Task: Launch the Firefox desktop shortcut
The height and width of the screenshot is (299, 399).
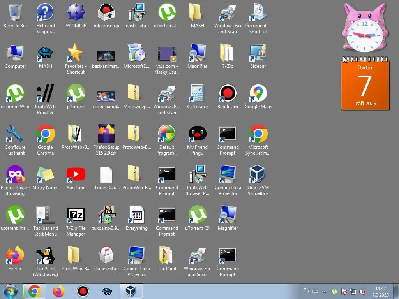Action: (15, 259)
